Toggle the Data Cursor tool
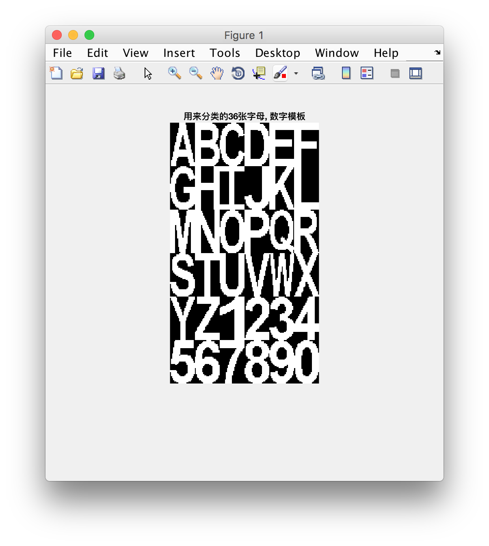 259,73
